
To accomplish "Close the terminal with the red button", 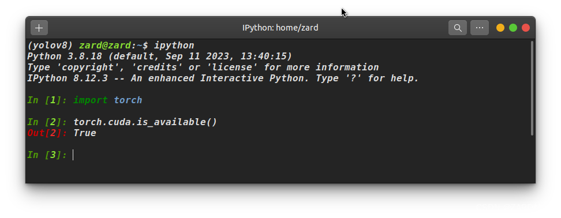I will point(526,28).
